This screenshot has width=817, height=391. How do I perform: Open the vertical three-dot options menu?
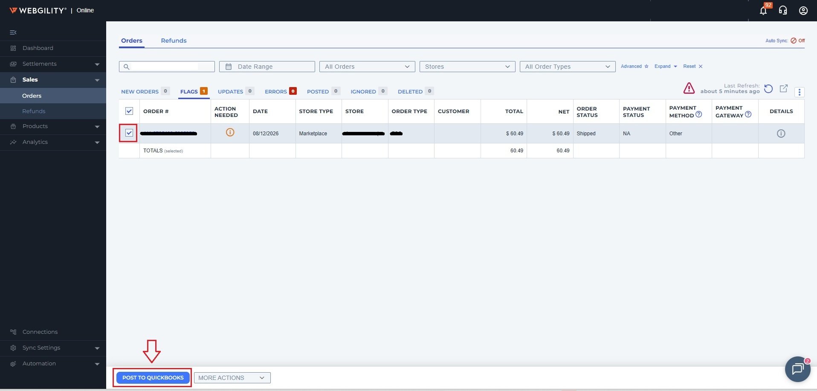800,92
